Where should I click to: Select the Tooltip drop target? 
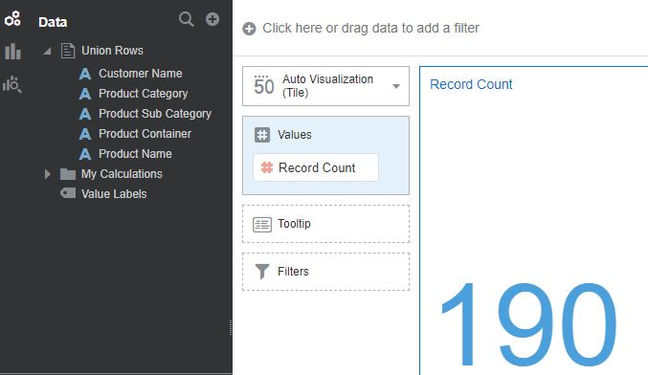pos(325,224)
